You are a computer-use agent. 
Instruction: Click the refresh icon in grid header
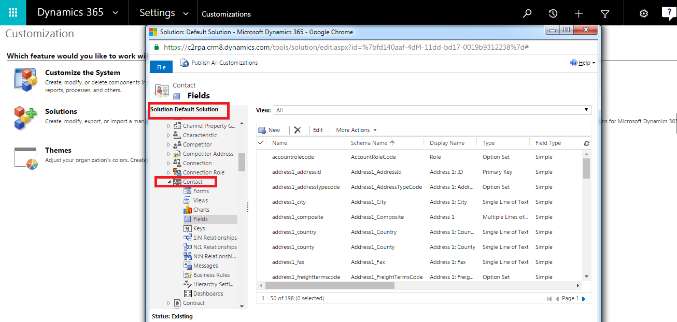586,143
